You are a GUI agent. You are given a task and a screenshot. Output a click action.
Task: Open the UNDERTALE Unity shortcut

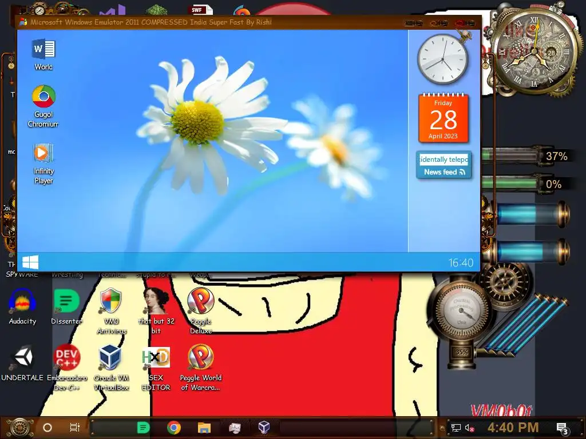(22, 363)
